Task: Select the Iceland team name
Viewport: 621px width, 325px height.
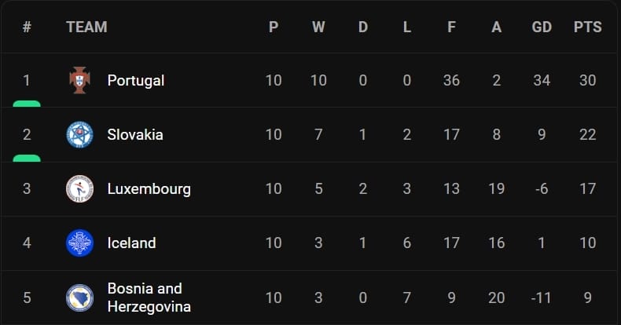Action: (131, 243)
